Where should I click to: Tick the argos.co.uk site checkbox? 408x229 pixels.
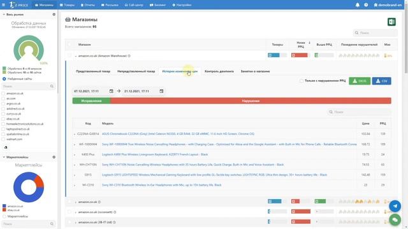tap(3, 104)
